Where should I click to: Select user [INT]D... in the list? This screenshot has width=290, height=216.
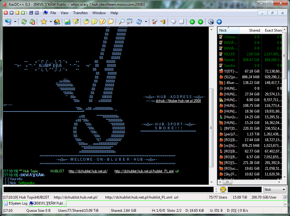[250, 128]
